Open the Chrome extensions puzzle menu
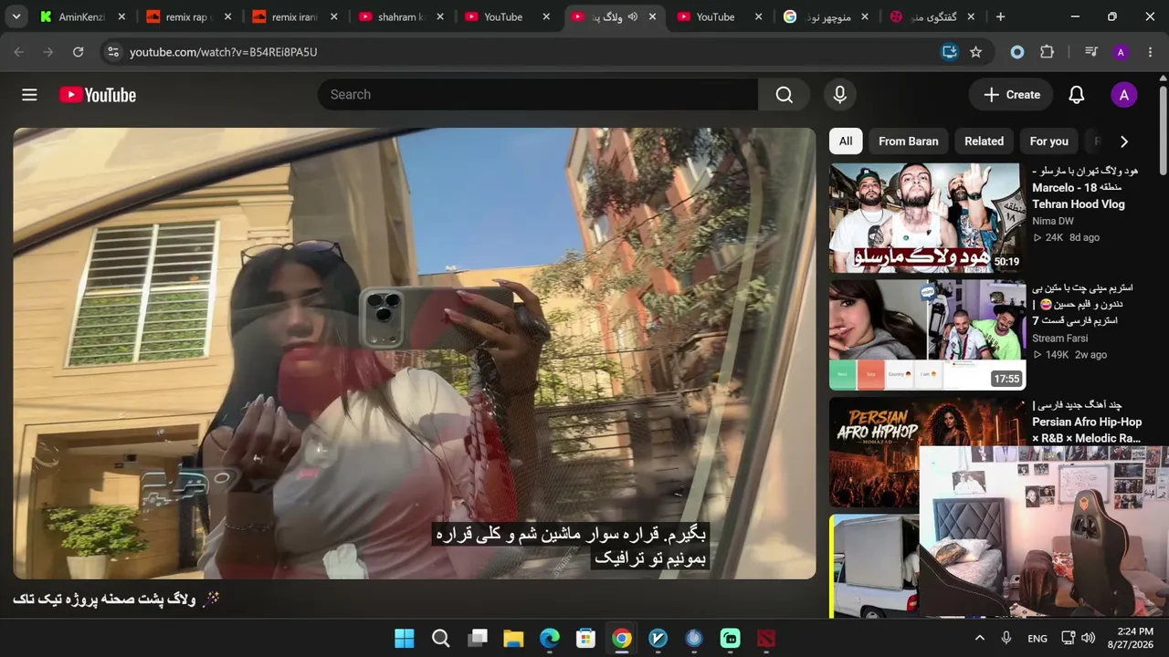Screen dimensions: 1169x657 click(1047, 52)
